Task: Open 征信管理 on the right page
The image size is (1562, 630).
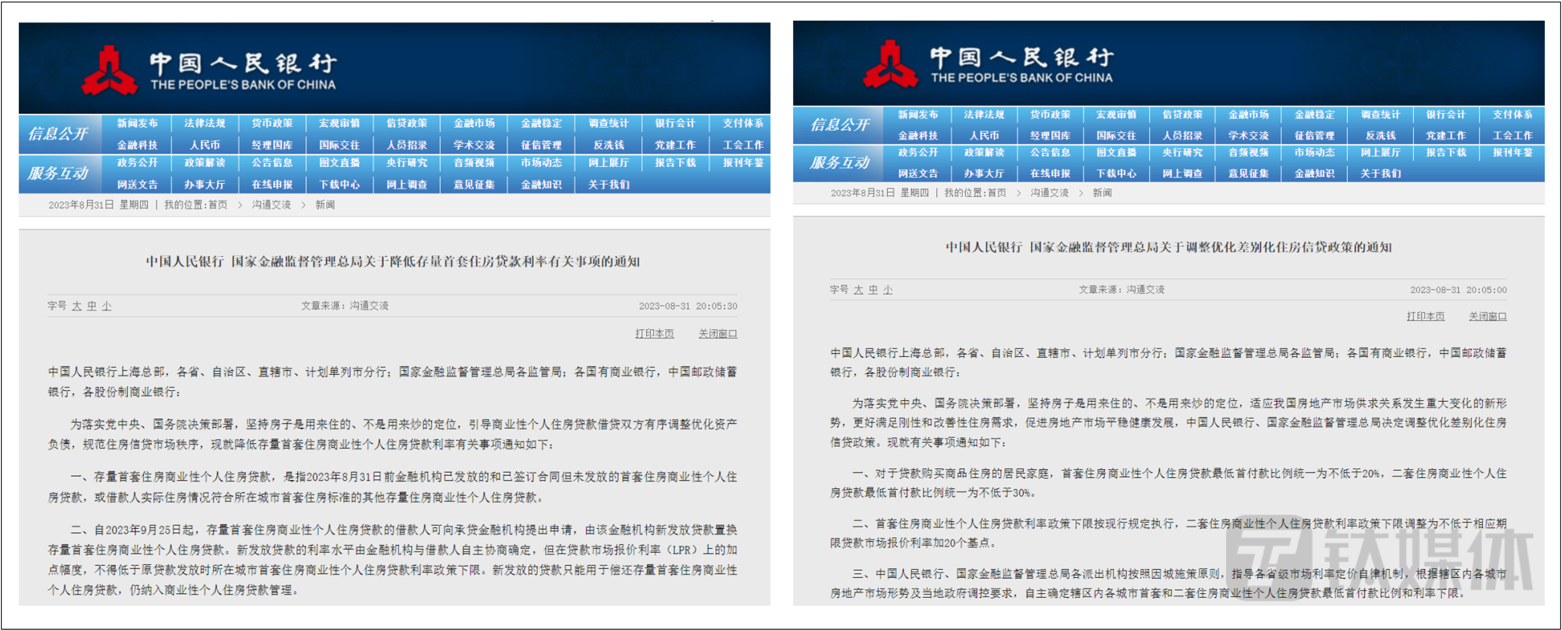Action: coord(1314,136)
